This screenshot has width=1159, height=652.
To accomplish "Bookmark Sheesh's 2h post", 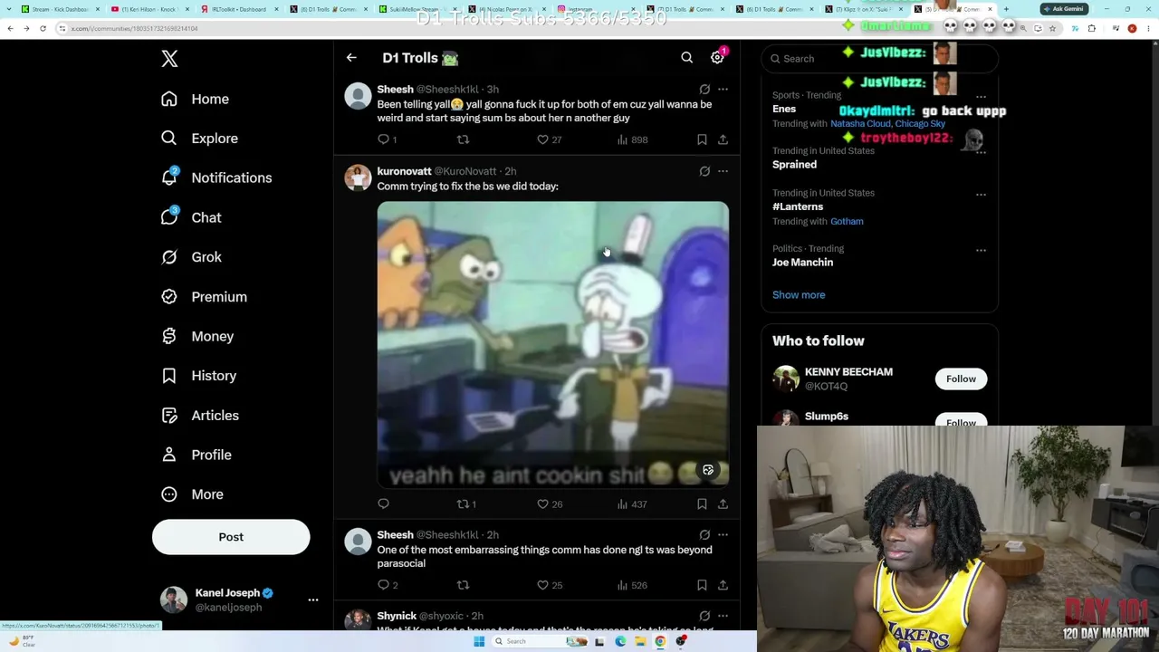I will click(x=702, y=585).
